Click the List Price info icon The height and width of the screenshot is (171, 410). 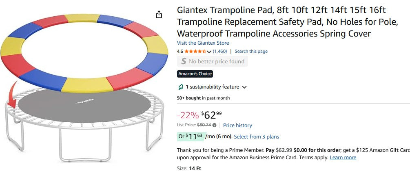click(x=215, y=125)
